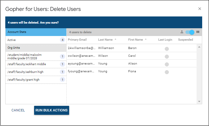Click the scroll up arrow of user list
The width and height of the screenshot is (209, 126).
pos(199,47)
